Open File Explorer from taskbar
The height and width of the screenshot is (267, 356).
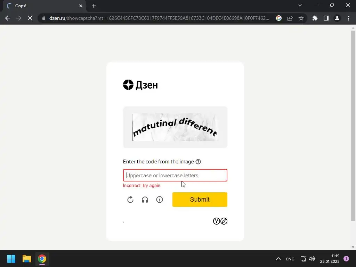(27, 259)
